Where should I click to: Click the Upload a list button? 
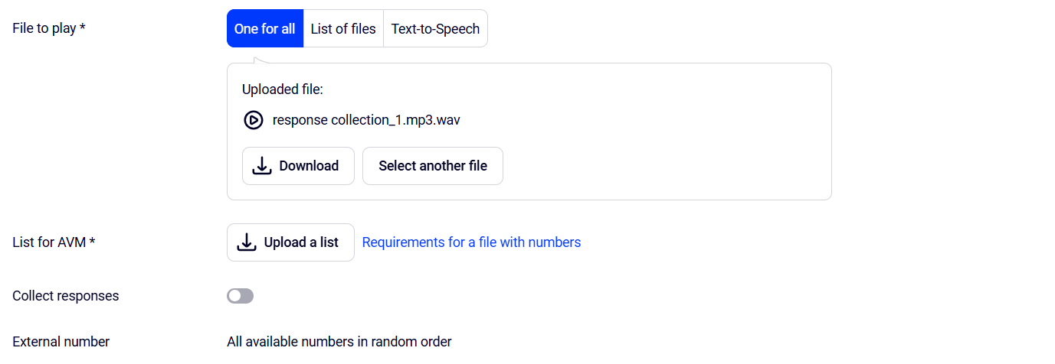290,242
